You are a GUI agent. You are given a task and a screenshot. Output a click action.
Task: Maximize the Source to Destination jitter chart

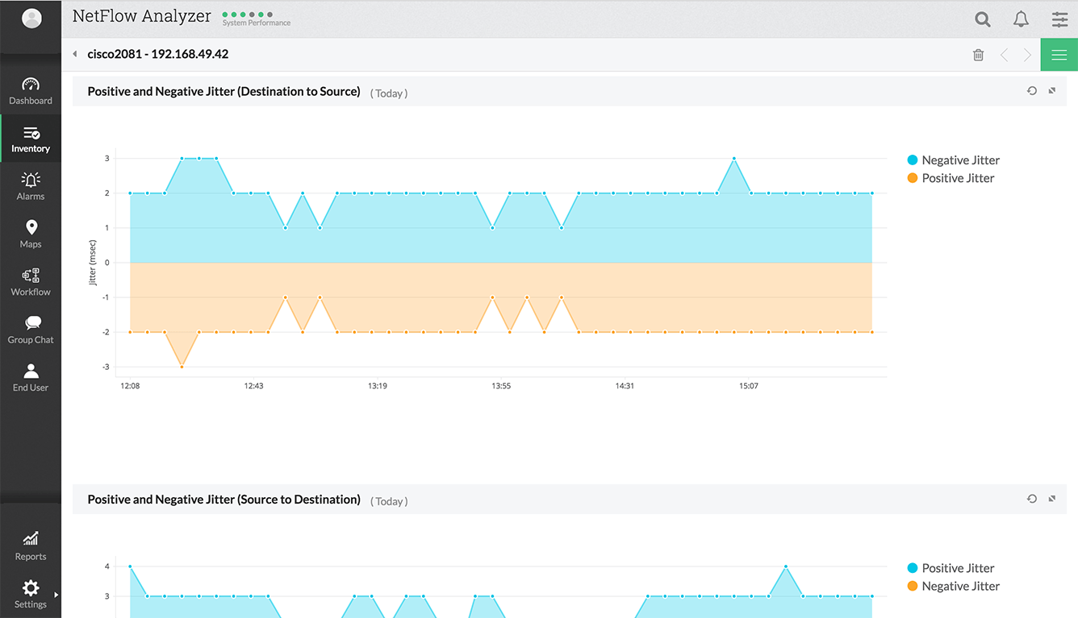[1052, 499]
